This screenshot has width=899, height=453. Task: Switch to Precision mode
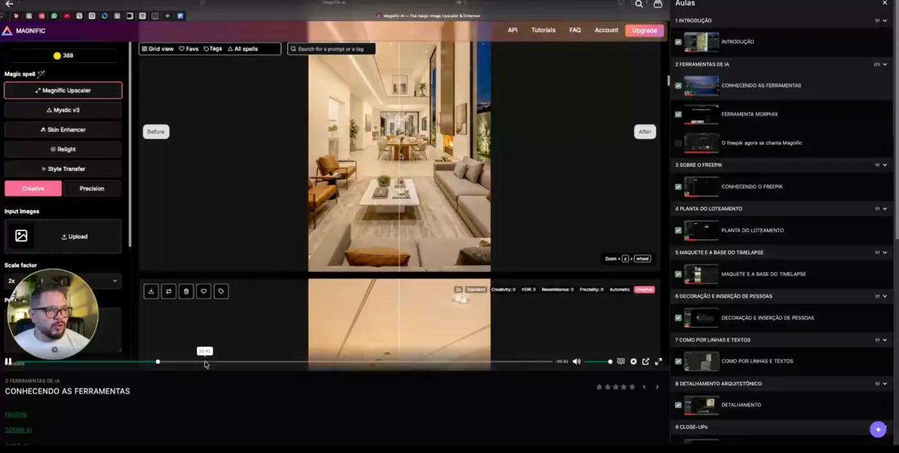click(x=92, y=189)
